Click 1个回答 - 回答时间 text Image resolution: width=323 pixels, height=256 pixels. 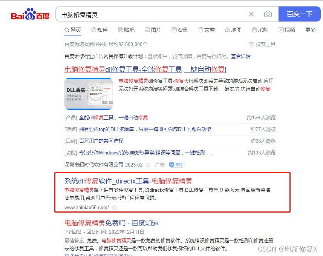(104, 232)
